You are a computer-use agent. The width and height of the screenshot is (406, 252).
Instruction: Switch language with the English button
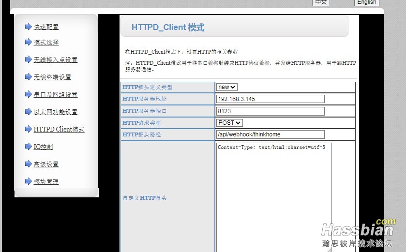[367, 2]
